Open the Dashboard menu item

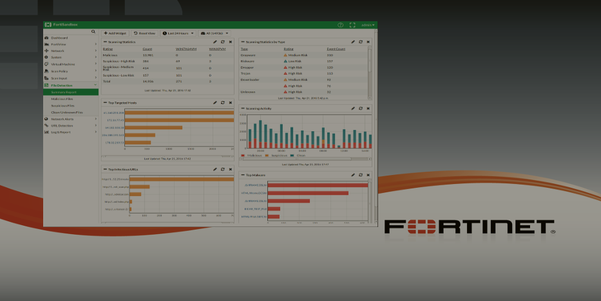click(59, 38)
